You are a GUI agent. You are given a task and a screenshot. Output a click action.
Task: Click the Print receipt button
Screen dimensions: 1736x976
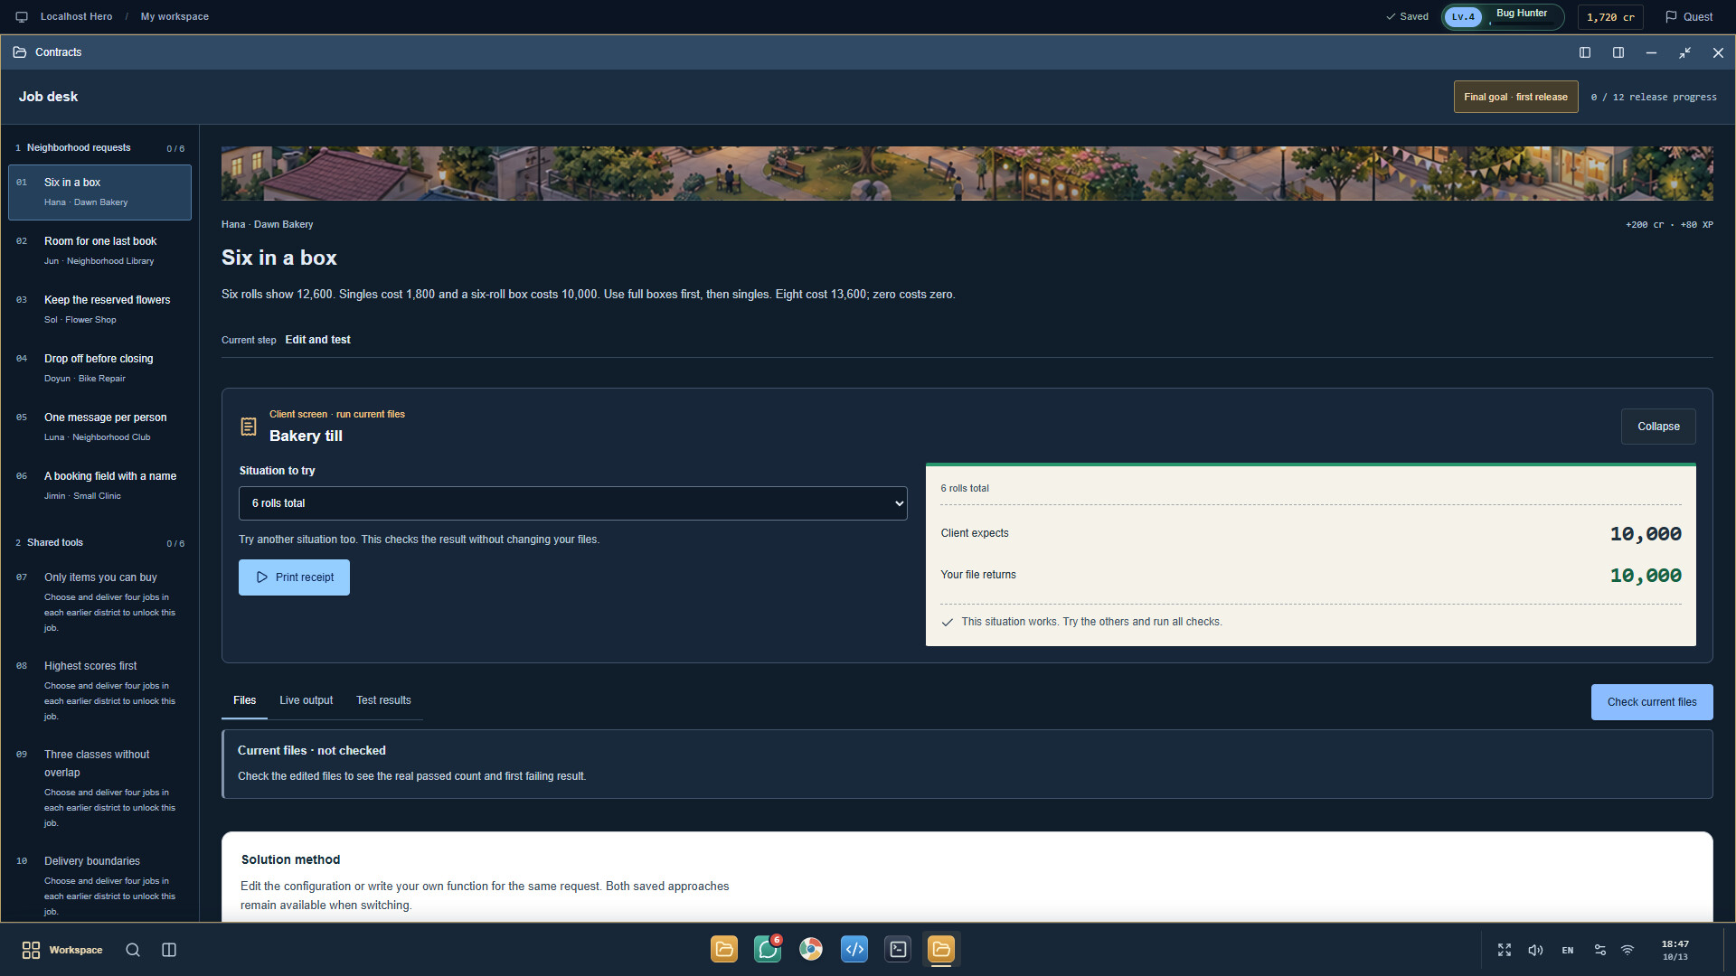(x=294, y=577)
